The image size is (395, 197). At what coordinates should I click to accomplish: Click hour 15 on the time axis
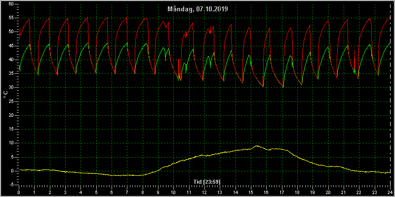click(251, 192)
